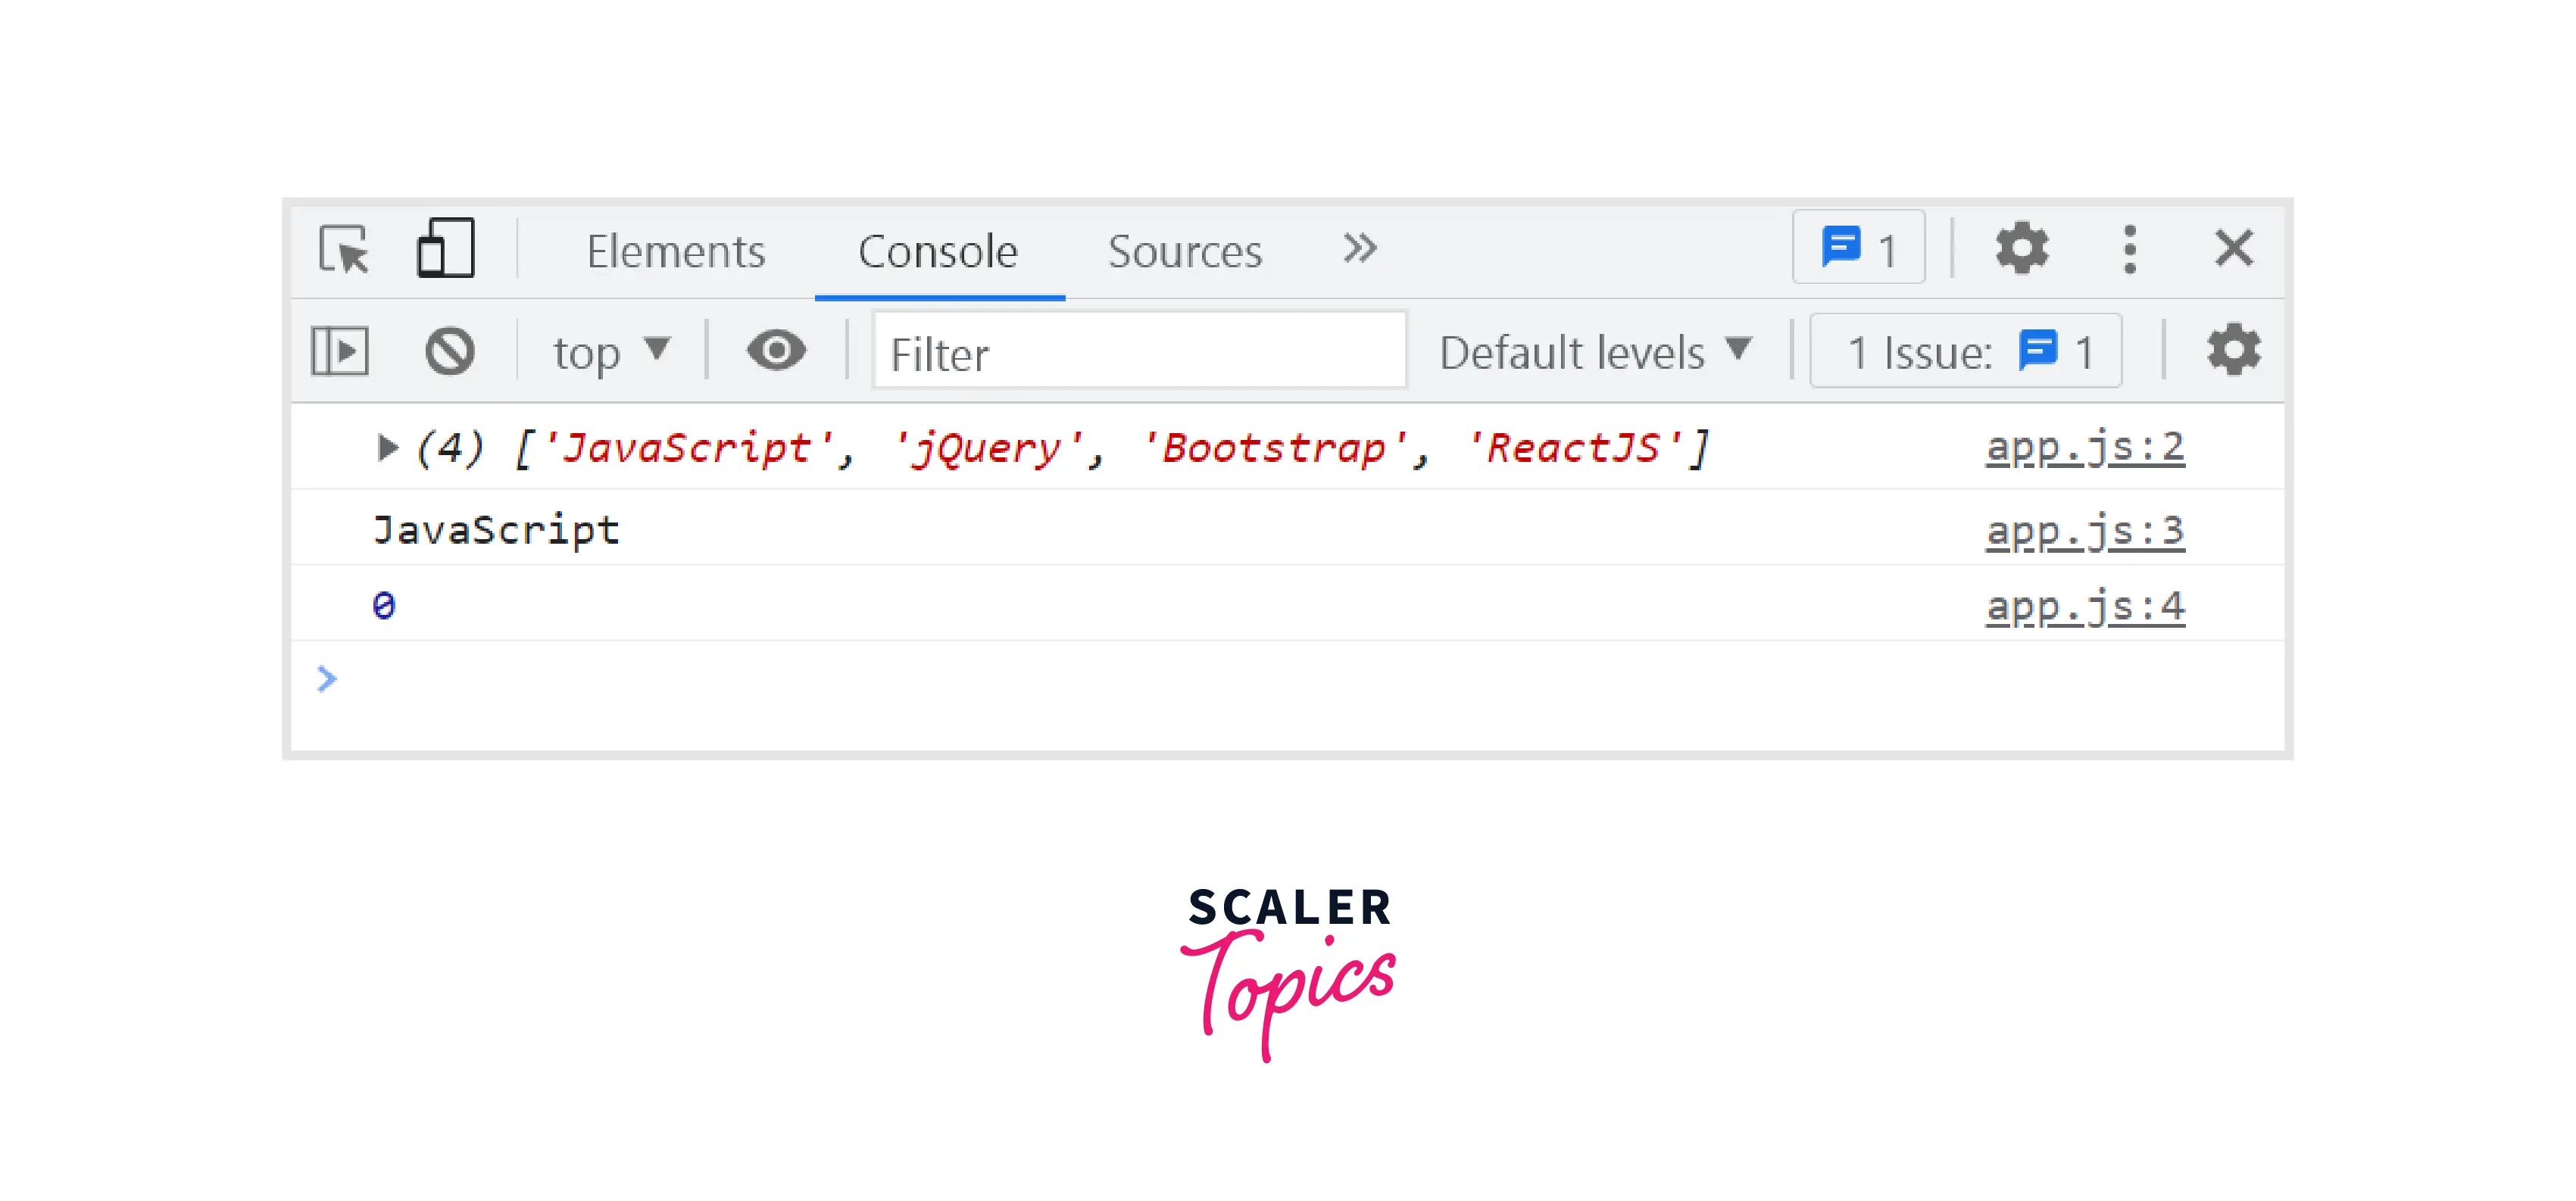The width and height of the screenshot is (2576, 1201).
Task: Switch to the Elements tab
Action: [675, 248]
